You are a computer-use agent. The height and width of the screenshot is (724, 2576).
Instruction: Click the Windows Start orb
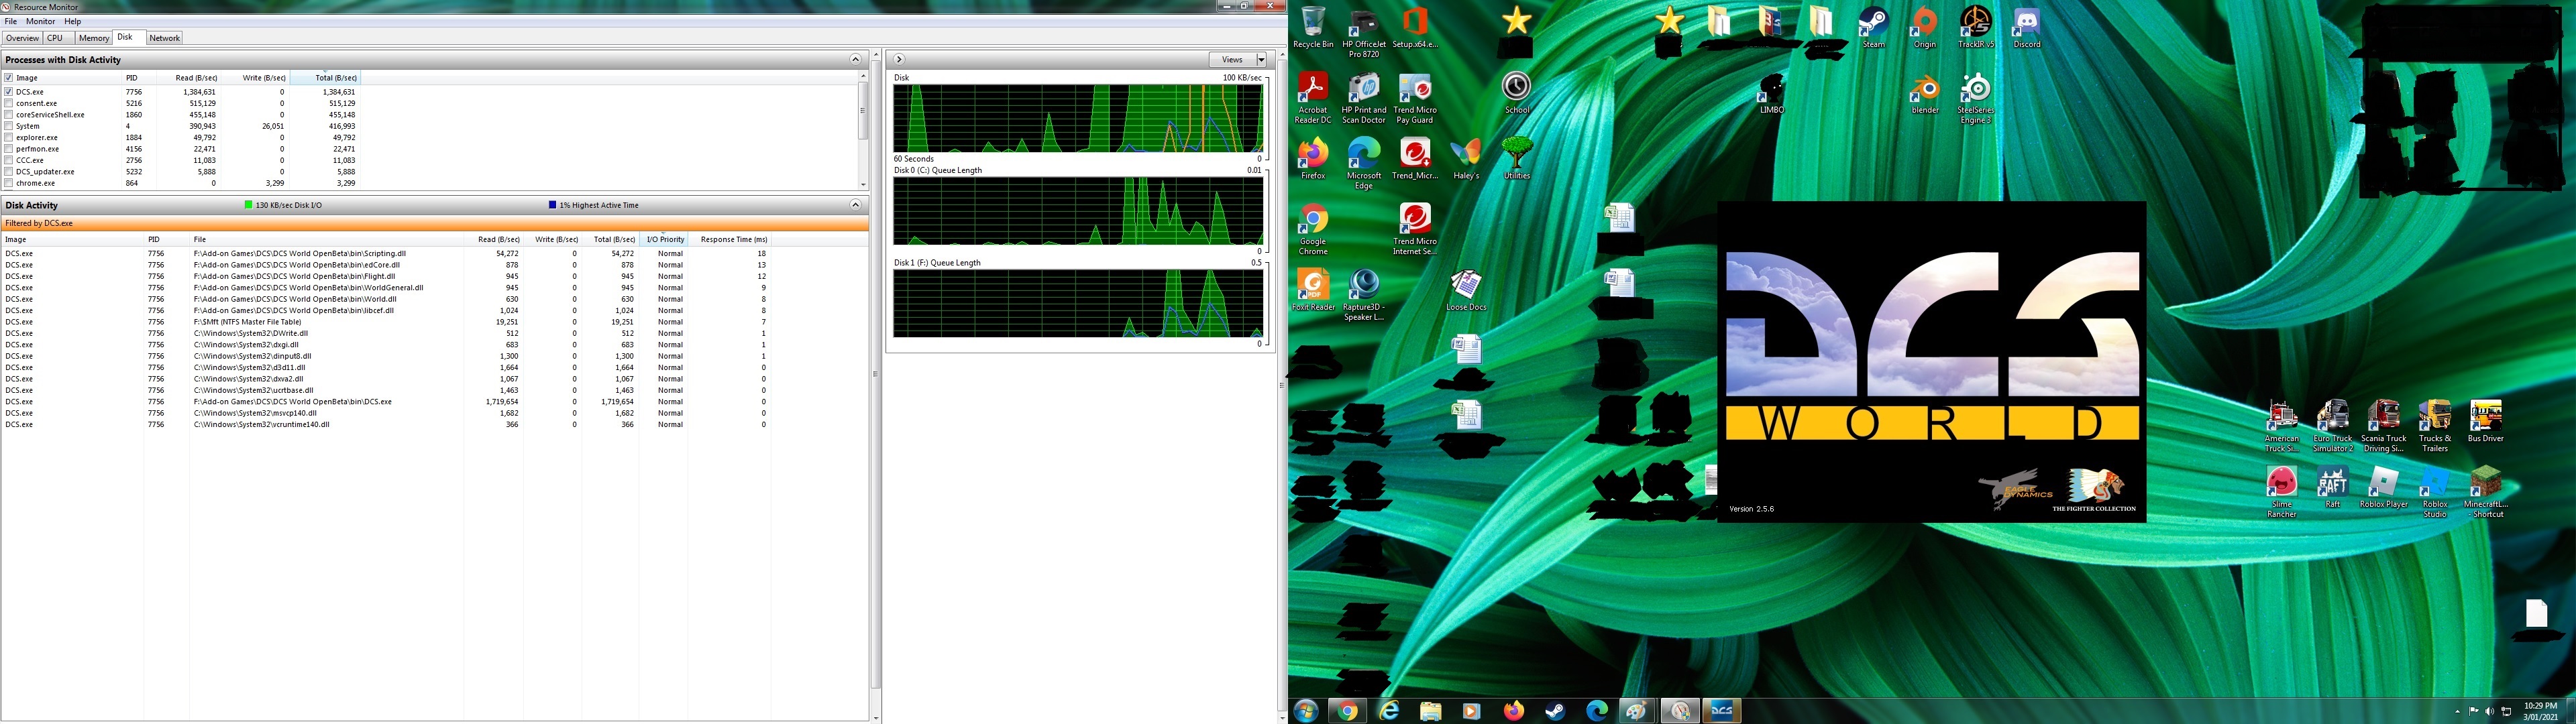[1306, 711]
